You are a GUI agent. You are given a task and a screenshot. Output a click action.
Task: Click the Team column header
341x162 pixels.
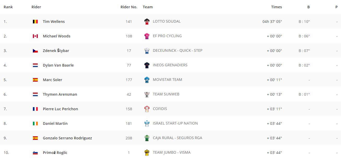pyautogui.click(x=148, y=7)
